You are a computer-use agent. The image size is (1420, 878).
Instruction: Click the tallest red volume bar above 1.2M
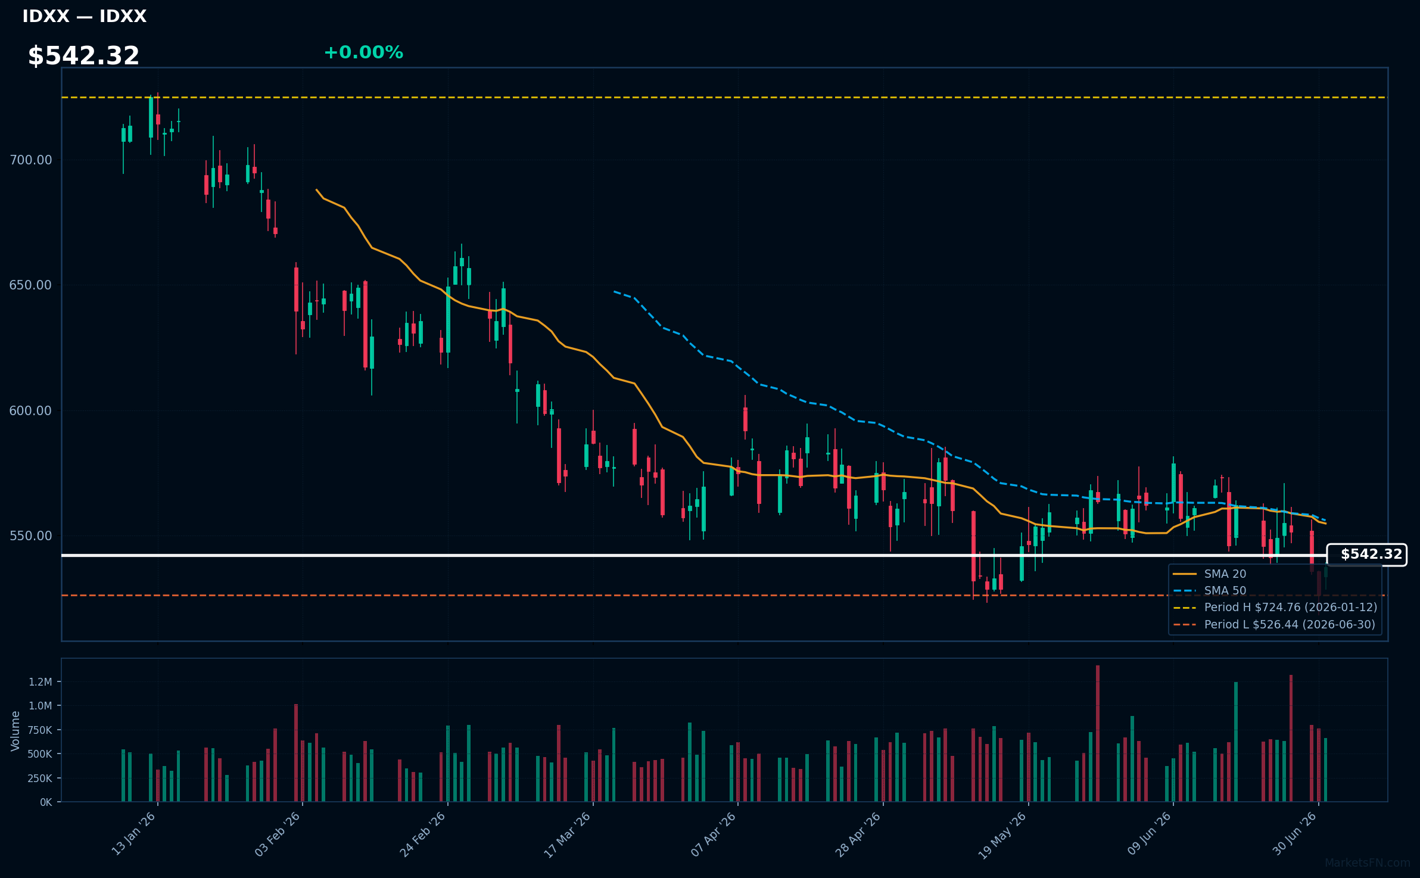1098,733
